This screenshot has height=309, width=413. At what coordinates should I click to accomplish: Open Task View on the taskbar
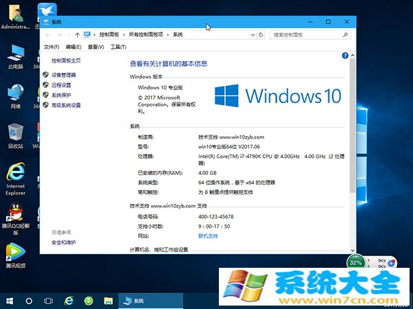pos(48,301)
